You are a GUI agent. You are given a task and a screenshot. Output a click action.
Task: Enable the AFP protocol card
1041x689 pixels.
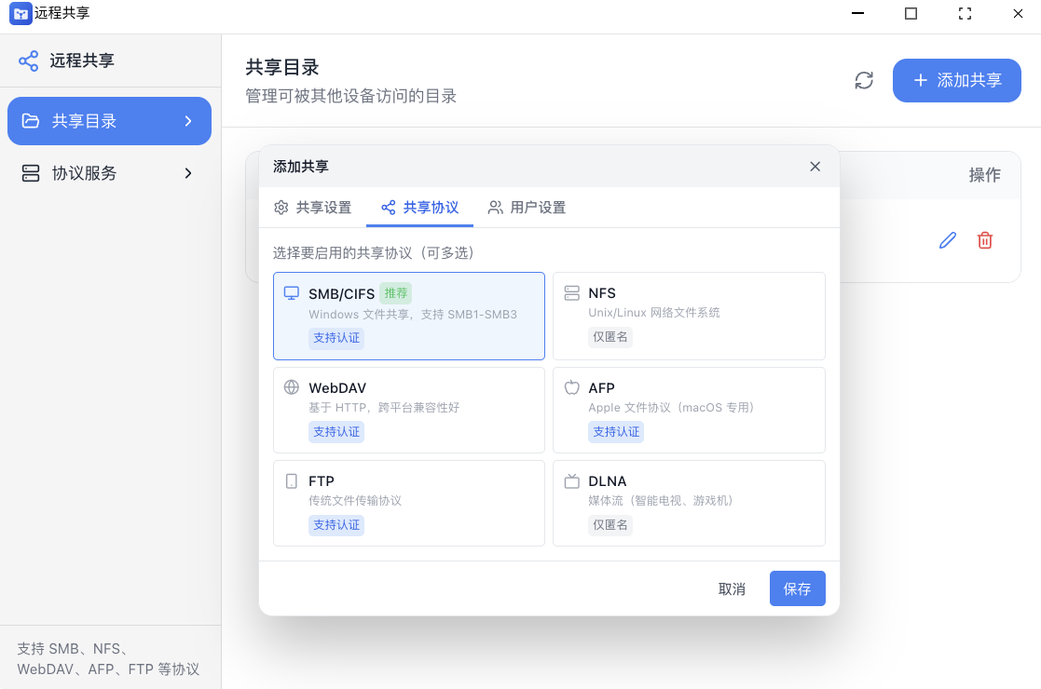click(689, 410)
